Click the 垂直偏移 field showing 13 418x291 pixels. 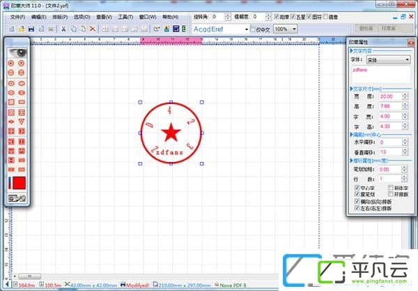[390, 152]
